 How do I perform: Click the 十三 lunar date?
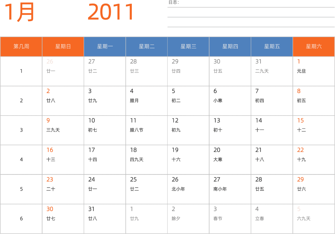point(51,160)
